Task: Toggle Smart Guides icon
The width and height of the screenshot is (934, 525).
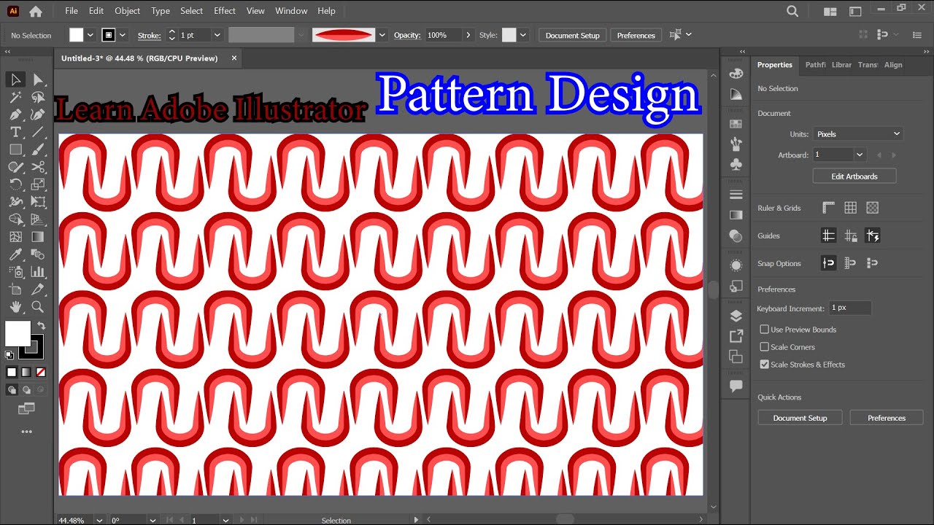Action: tap(873, 236)
